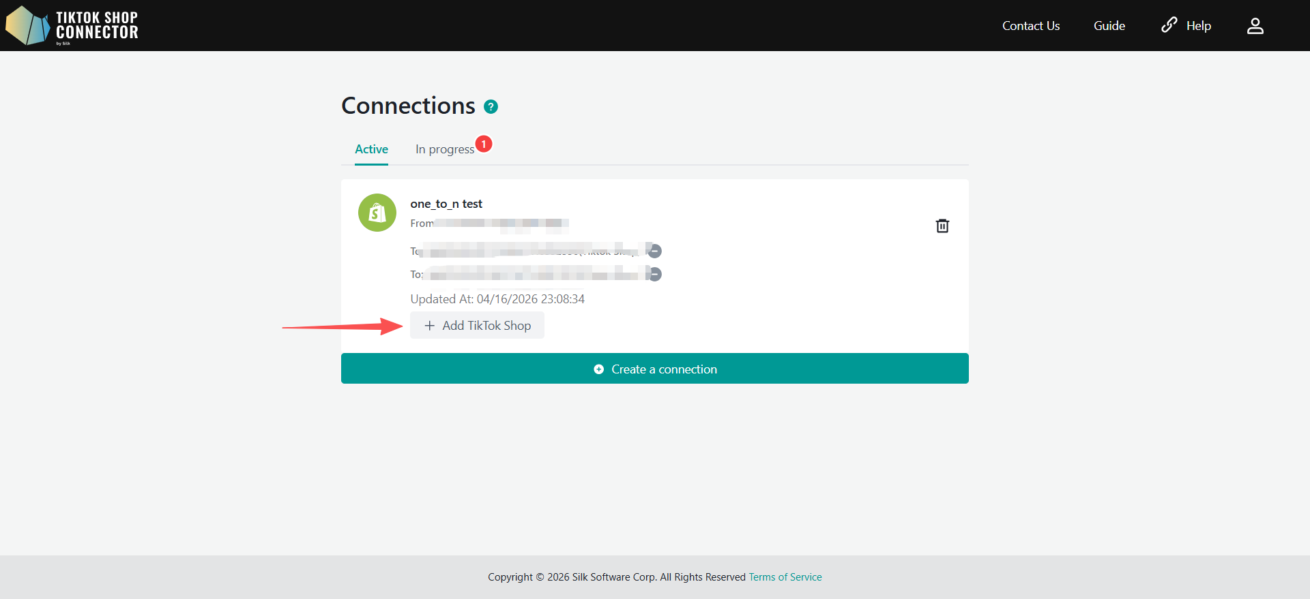Click the chain link icon beside Help
Viewport: 1310px width, 599px height.
click(x=1169, y=25)
